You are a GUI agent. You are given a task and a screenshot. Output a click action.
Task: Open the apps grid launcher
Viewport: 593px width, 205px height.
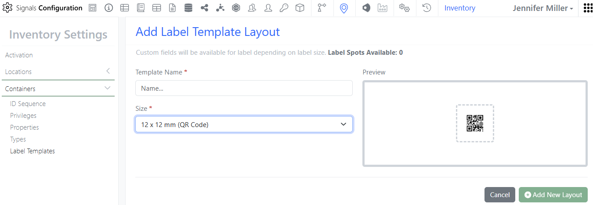pos(588,8)
